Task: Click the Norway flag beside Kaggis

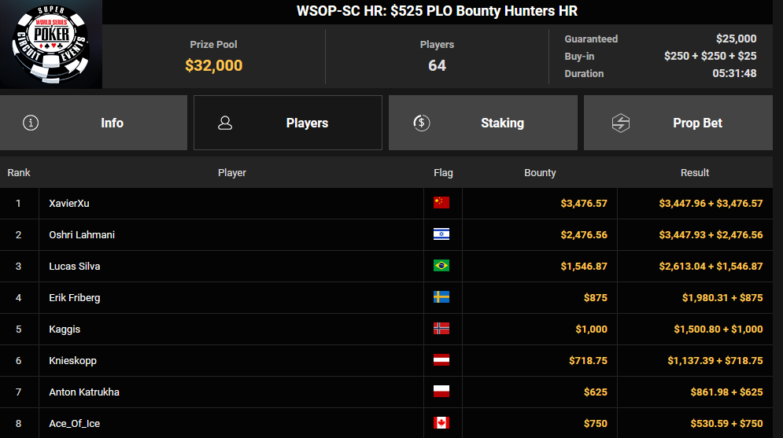Action: pos(441,329)
